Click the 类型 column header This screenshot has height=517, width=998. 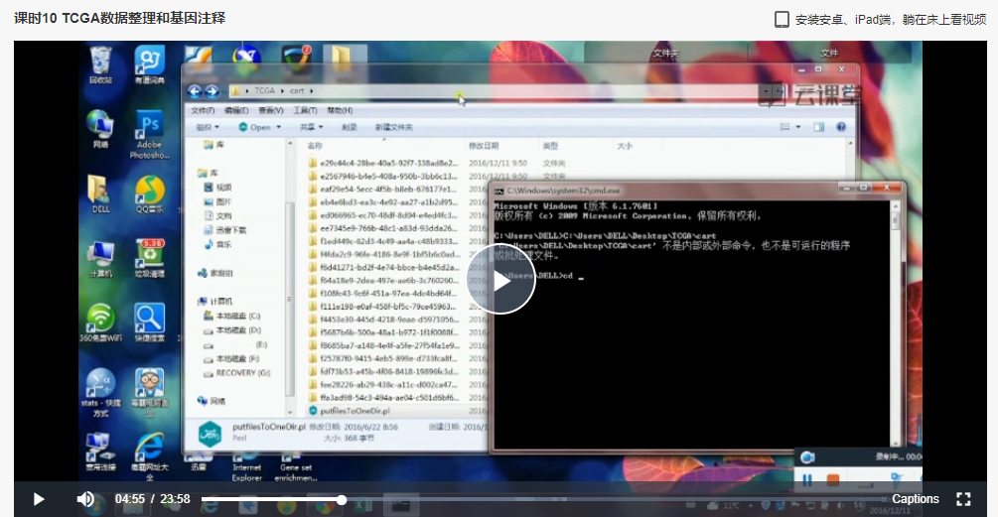pyautogui.click(x=550, y=146)
